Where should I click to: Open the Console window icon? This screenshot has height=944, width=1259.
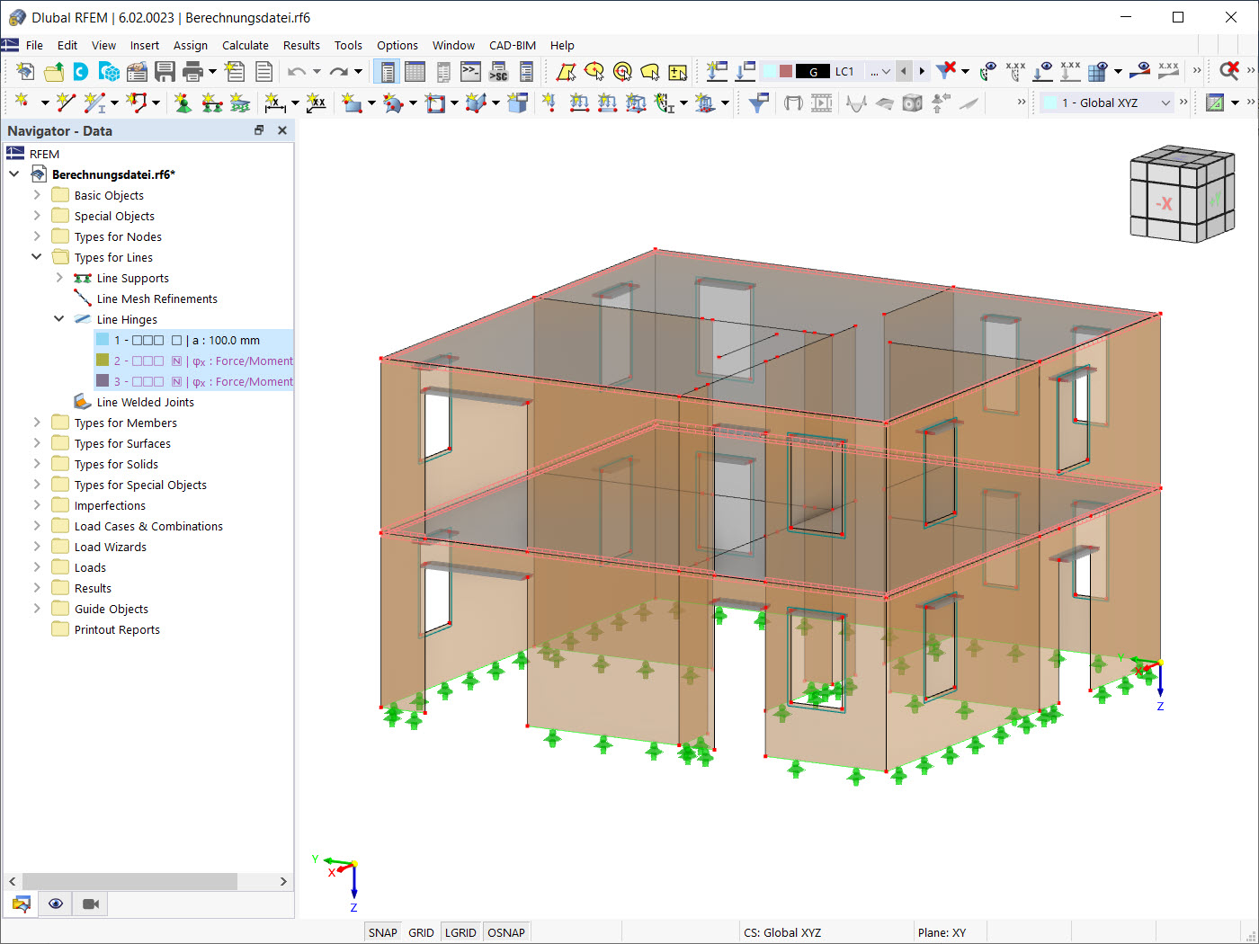tap(470, 72)
